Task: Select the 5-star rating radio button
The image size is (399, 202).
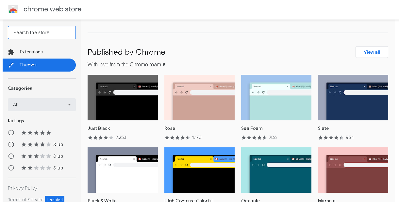Action: pos(11,133)
